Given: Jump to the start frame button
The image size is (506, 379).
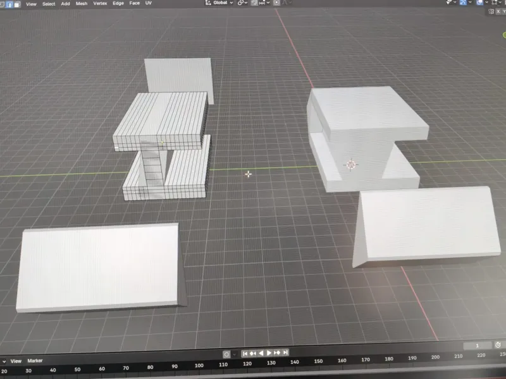Looking at the screenshot, I should (245, 354).
